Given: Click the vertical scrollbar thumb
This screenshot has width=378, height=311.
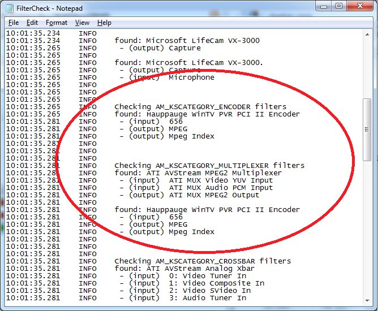Looking at the screenshot, I should tap(367, 129).
